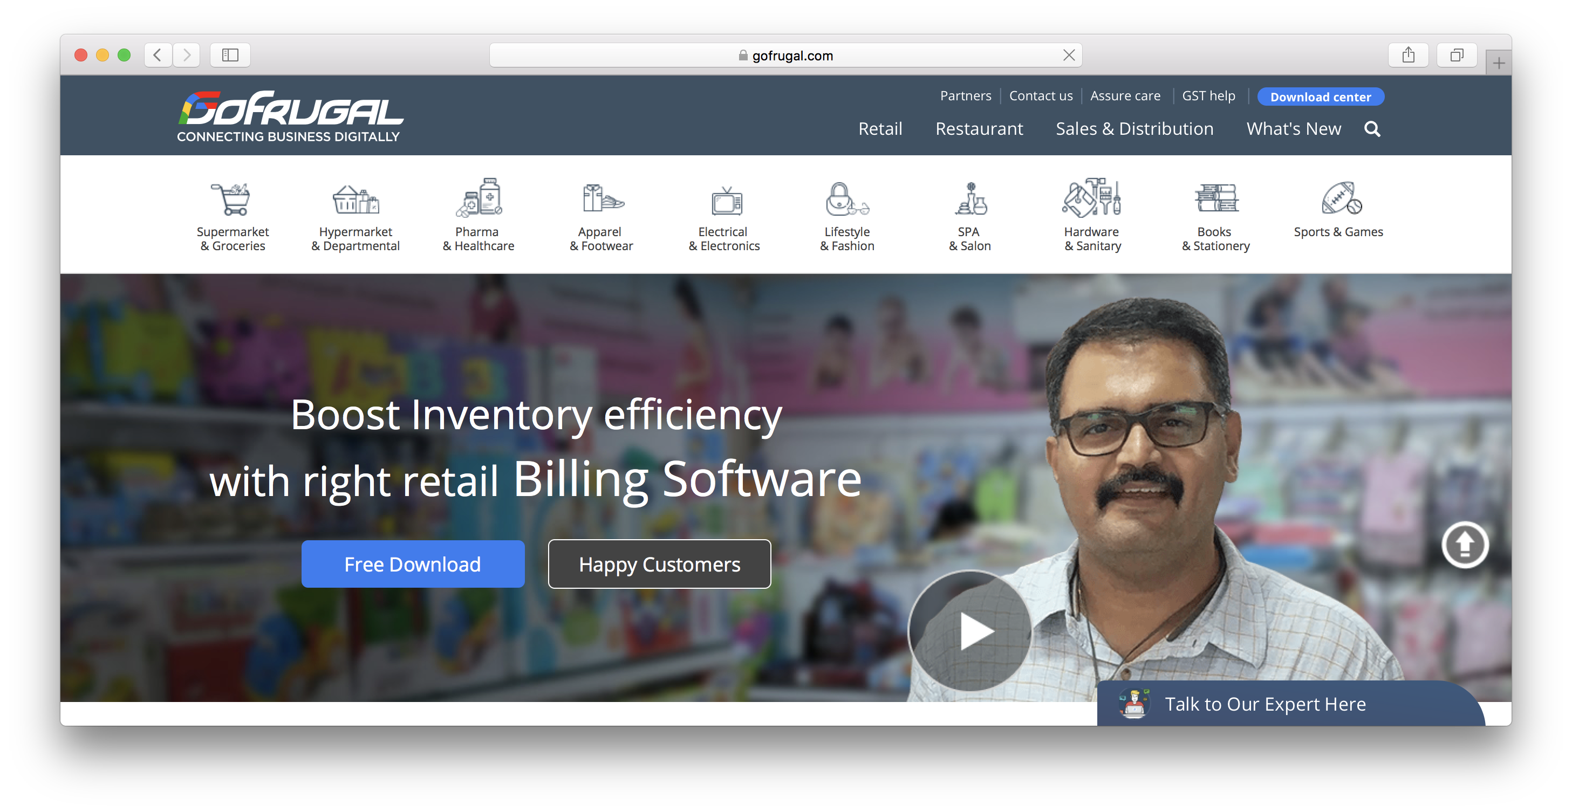Click the SPA & Salon label
The width and height of the screenshot is (1572, 812).
tap(969, 238)
